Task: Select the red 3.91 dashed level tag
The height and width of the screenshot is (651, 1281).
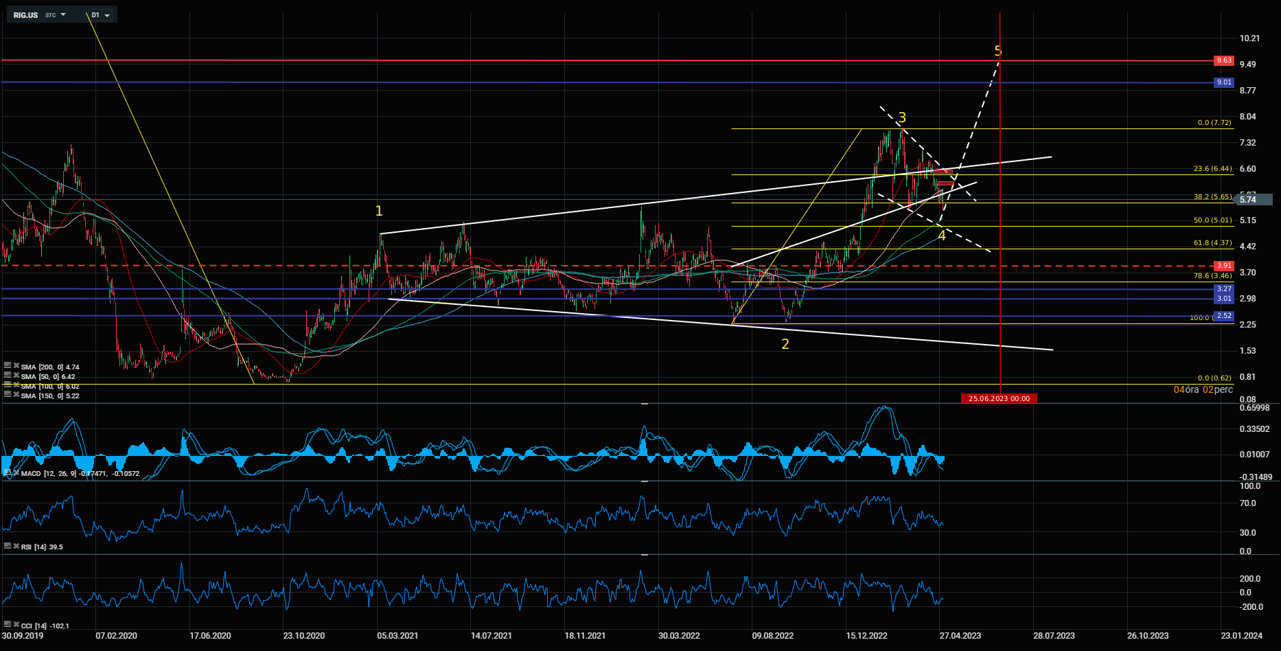Action: [1223, 266]
